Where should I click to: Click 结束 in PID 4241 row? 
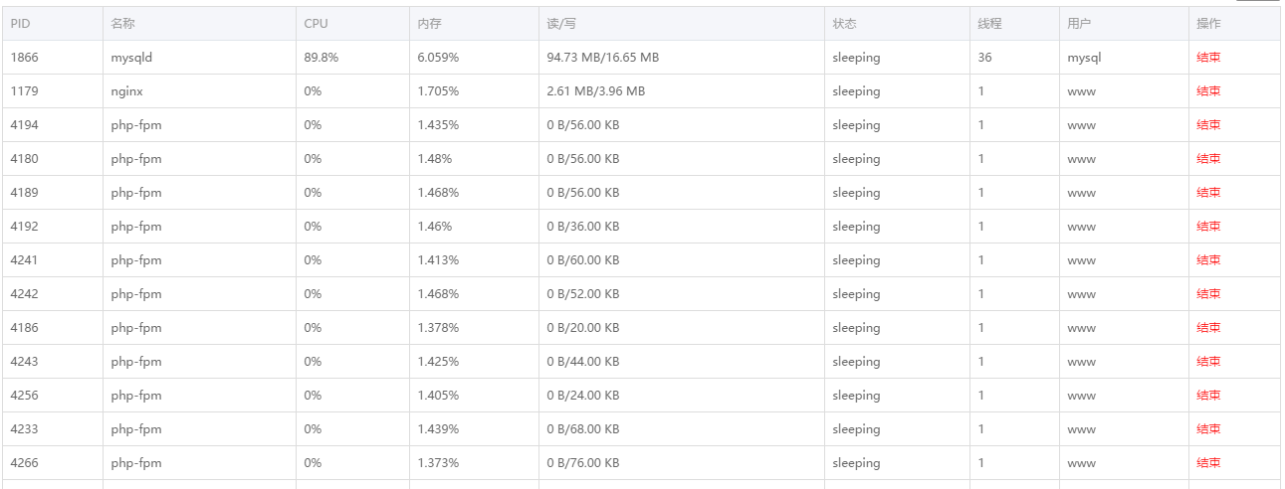pyautogui.click(x=1208, y=260)
